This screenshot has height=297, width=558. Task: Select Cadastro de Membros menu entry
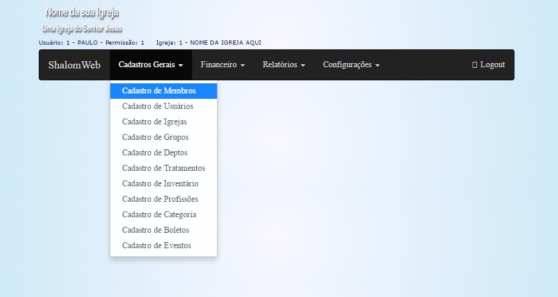click(x=164, y=91)
